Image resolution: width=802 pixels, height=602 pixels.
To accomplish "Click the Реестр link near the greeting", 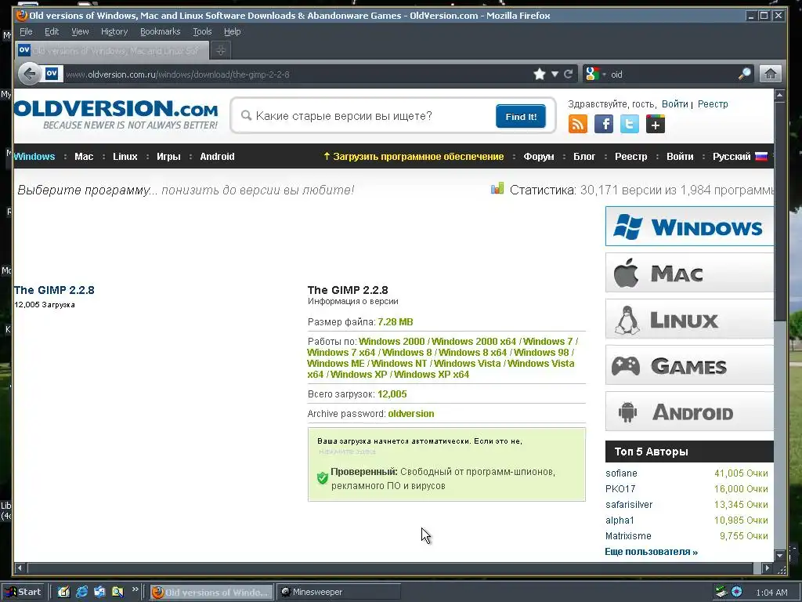I will coord(713,104).
